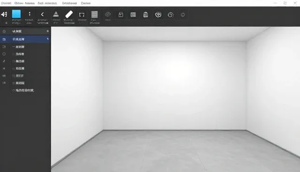The image size is (300, 172).
Task: Click the tall building-shaped toolbar icon
Action: point(146,14)
